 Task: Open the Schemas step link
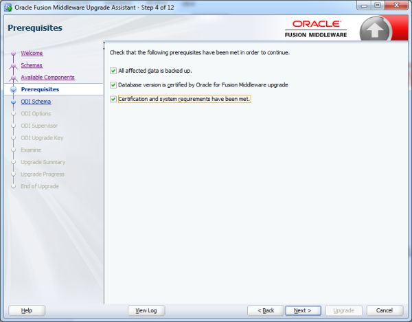(x=32, y=65)
